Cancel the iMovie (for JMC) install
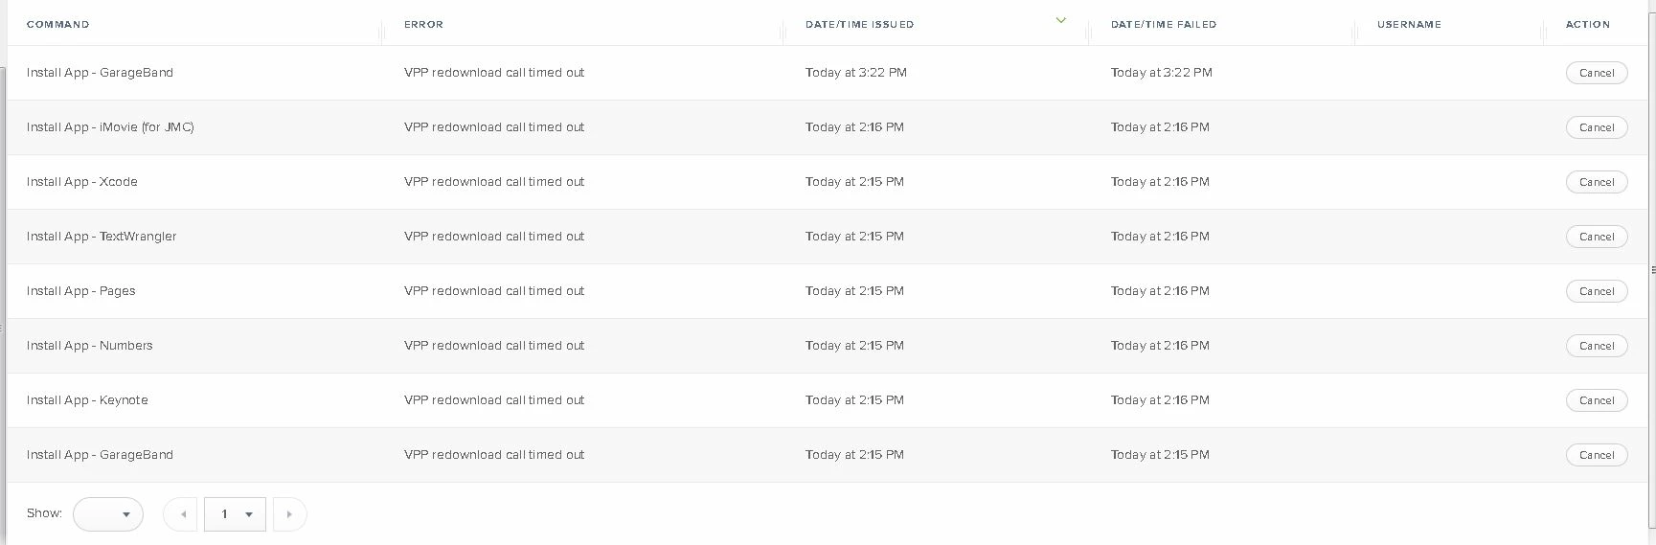1656x545 pixels. (x=1597, y=127)
